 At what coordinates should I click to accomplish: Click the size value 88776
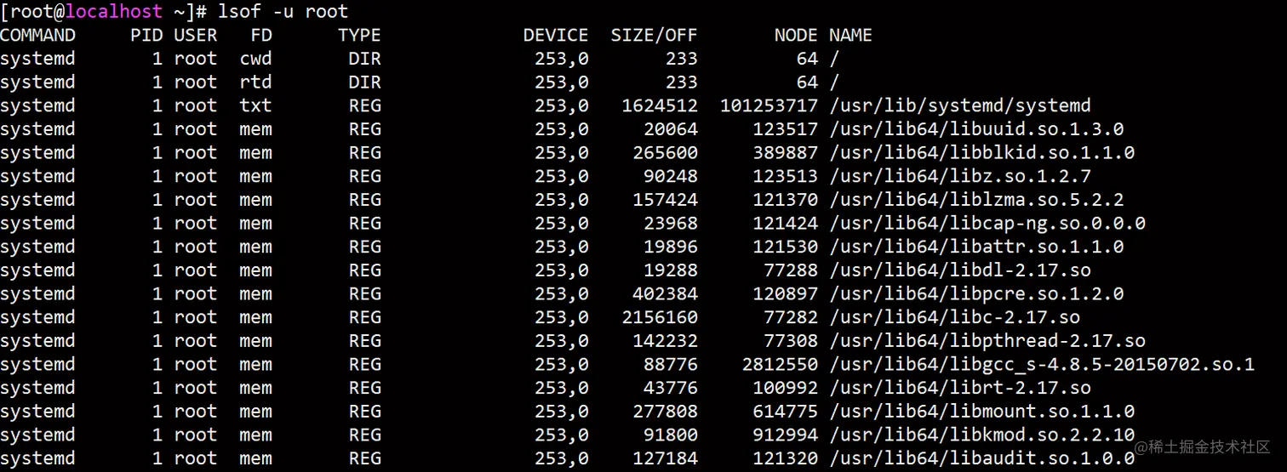(671, 365)
